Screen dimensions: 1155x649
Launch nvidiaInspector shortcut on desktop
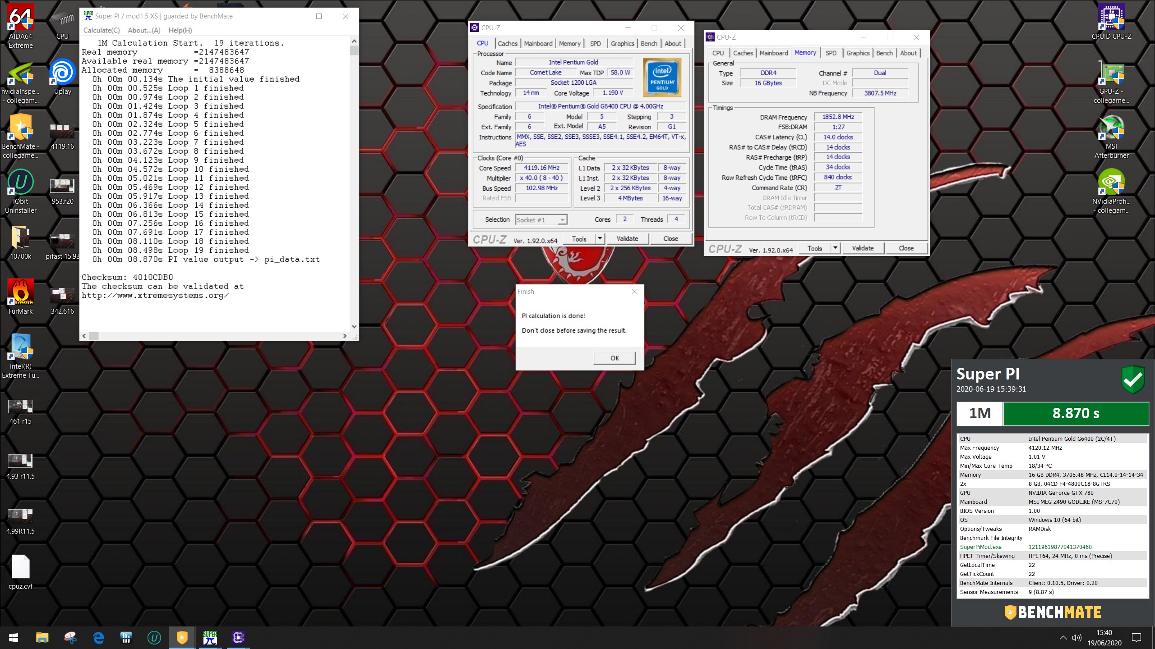pyautogui.click(x=21, y=82)
